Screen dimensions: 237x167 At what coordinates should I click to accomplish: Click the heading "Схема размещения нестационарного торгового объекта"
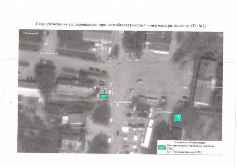point(82,24)
